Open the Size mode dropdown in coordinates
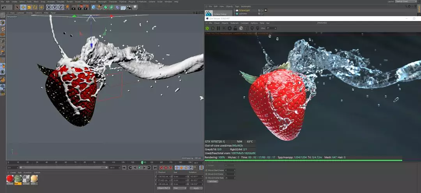Image resolution: width=421 pixels, height=193 pixels. pyautogui.click(x=180, y=188)
